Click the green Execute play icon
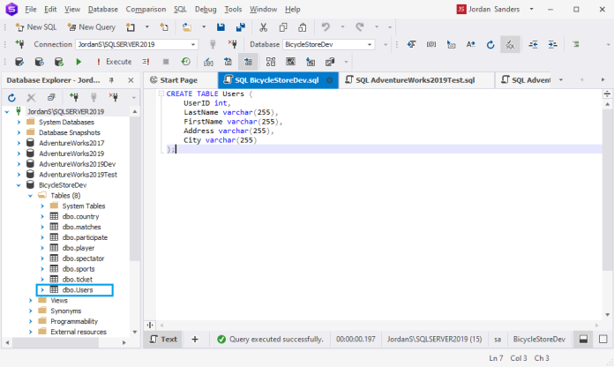The height and width of the screenshot is (367, 614). (79, 62)
